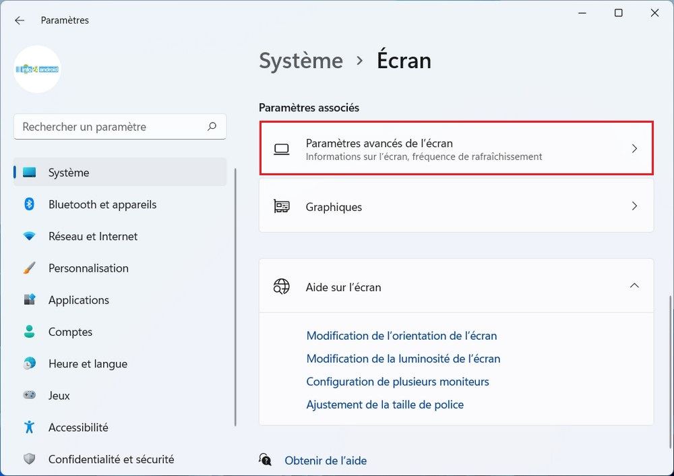The width and height of the screenshot is (674, 476).
Task: Click the back arrow at top left
Action: tap(19, 20)
